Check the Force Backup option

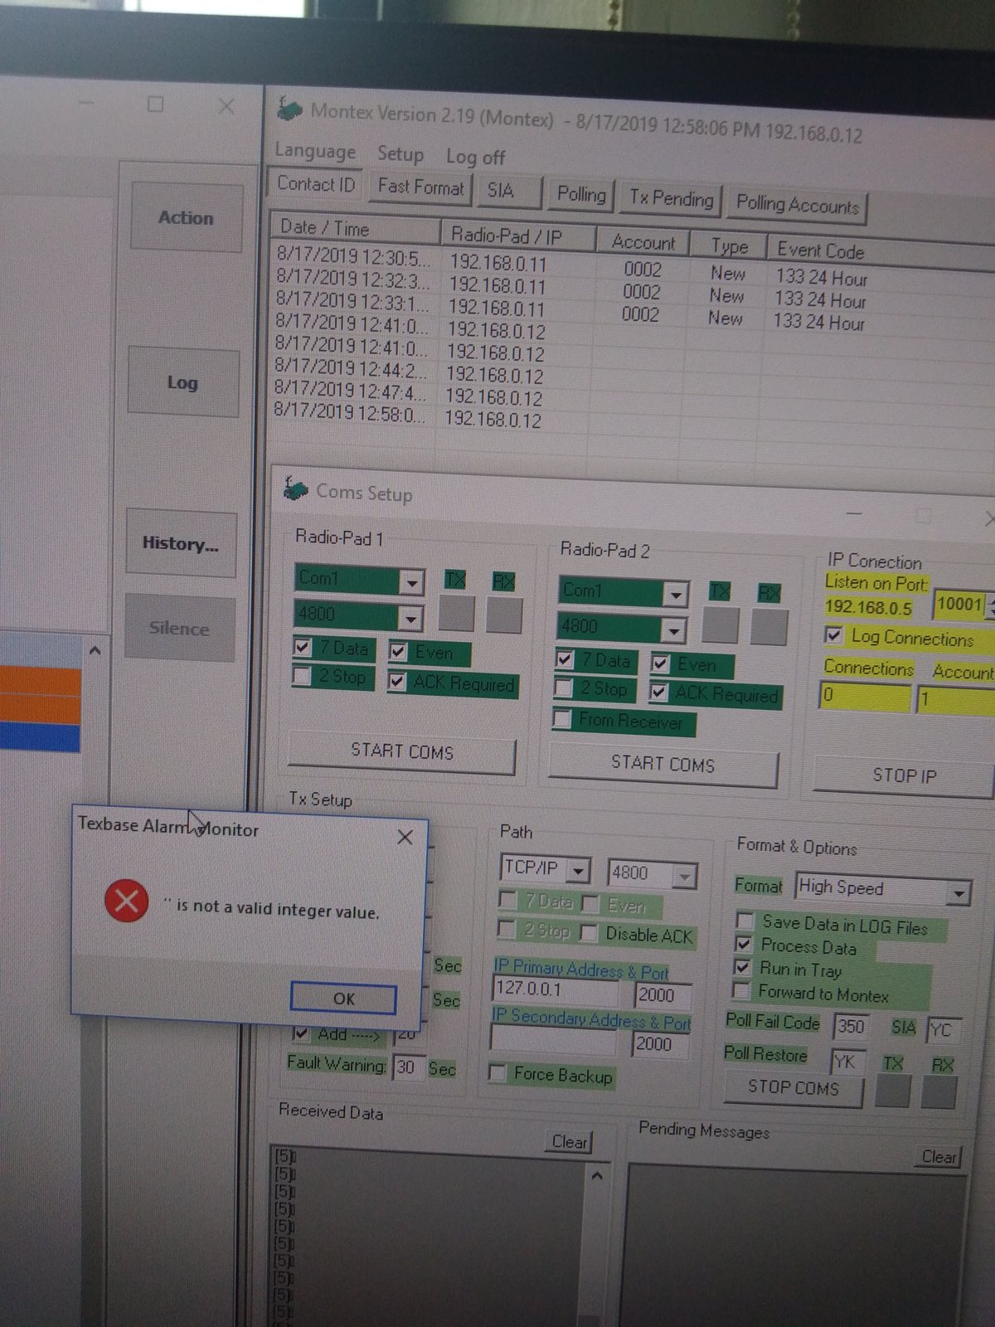498,1073
